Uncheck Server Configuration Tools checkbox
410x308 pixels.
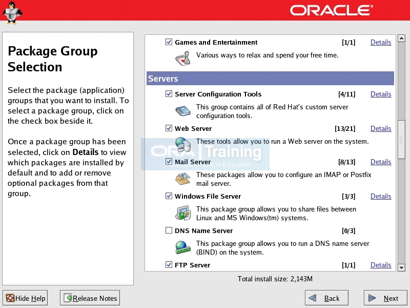(x=169, y=94)
